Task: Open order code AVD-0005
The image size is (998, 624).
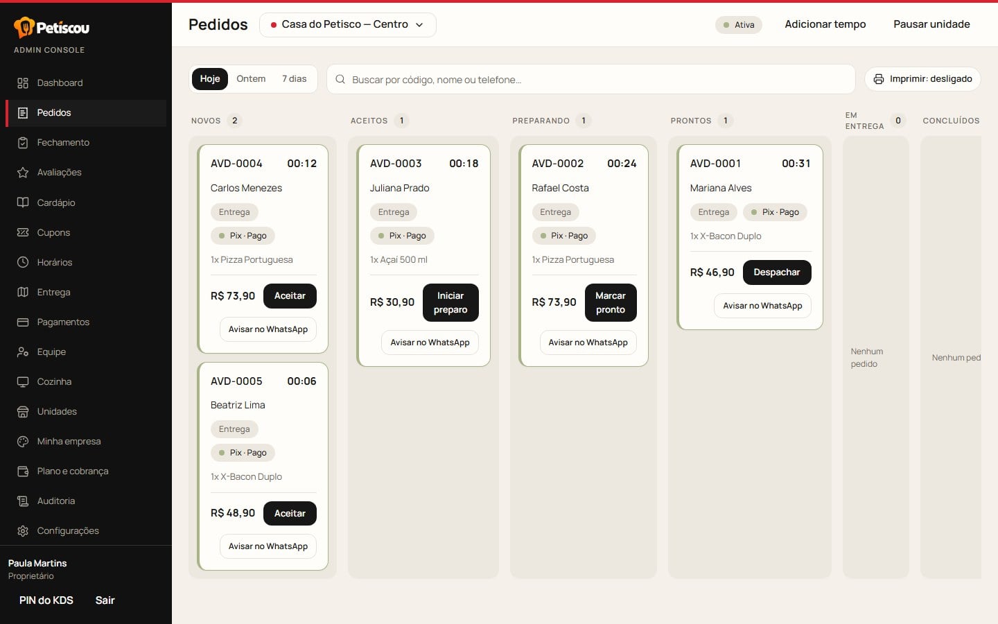Action: coord(236,381)
